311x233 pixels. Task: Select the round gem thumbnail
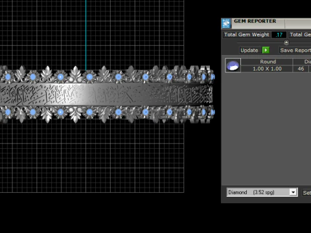tap(233, 65)
